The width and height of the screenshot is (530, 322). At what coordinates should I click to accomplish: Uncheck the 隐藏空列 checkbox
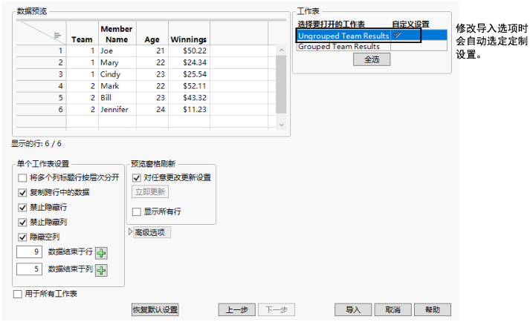point(22,237)
